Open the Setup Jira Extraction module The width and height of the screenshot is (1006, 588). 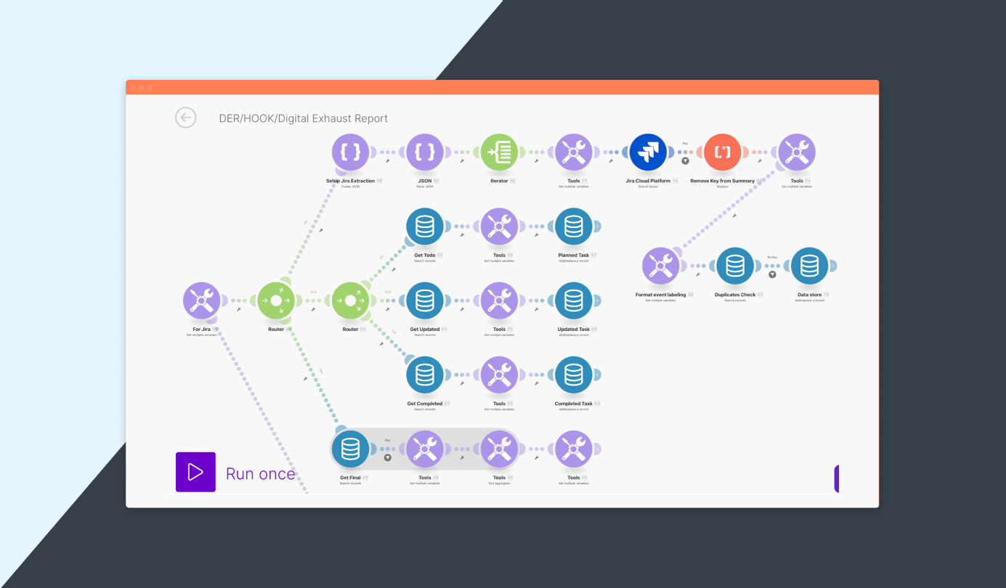coord(351,152)
